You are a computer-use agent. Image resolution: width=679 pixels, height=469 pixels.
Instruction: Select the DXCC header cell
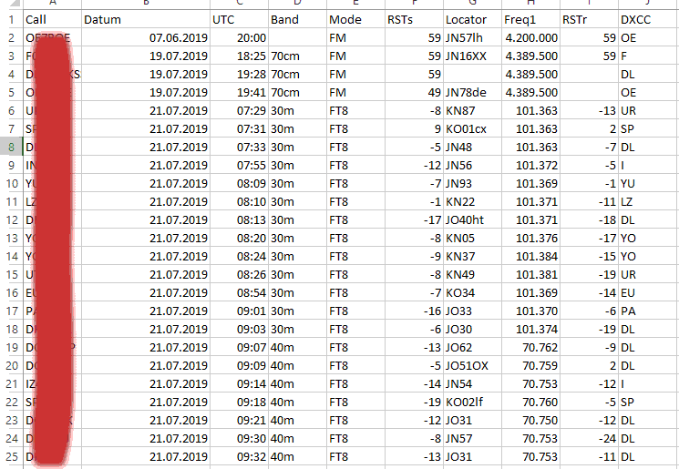648,19
